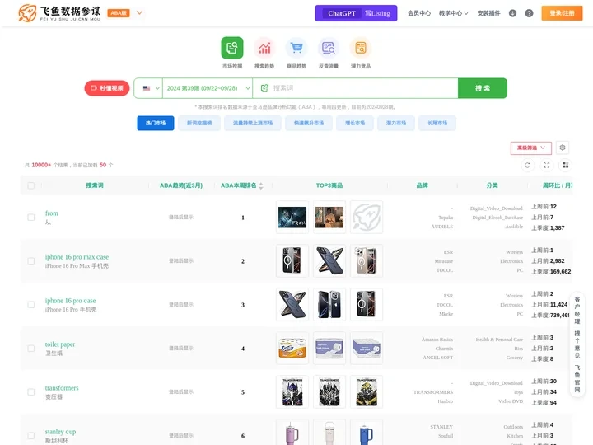Click the download icon in header
The image size is (593, 445).
point(512,13)
